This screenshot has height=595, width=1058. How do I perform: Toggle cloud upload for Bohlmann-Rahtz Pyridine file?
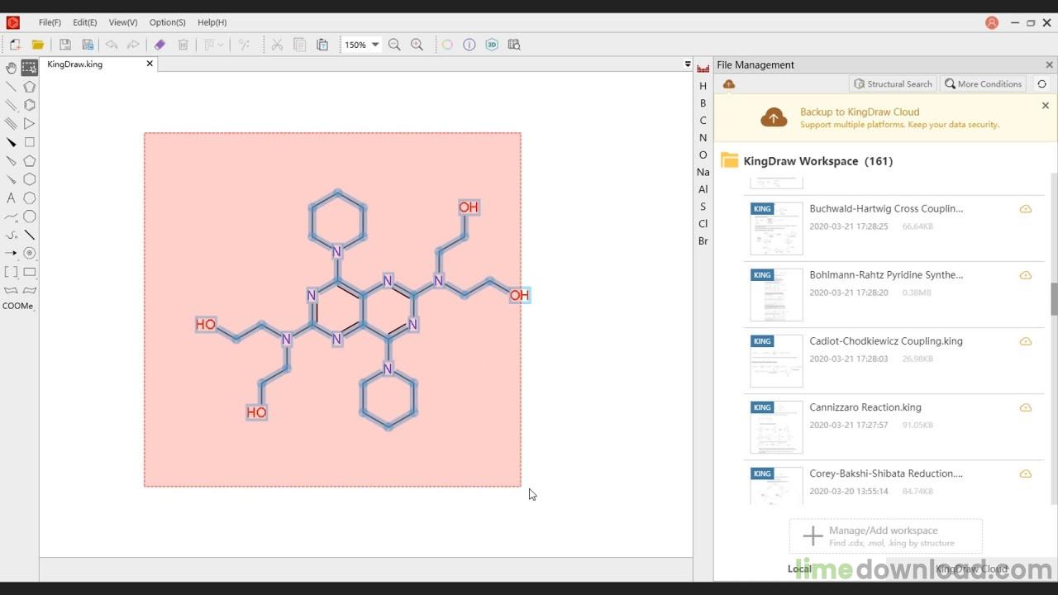[1025, 275]
